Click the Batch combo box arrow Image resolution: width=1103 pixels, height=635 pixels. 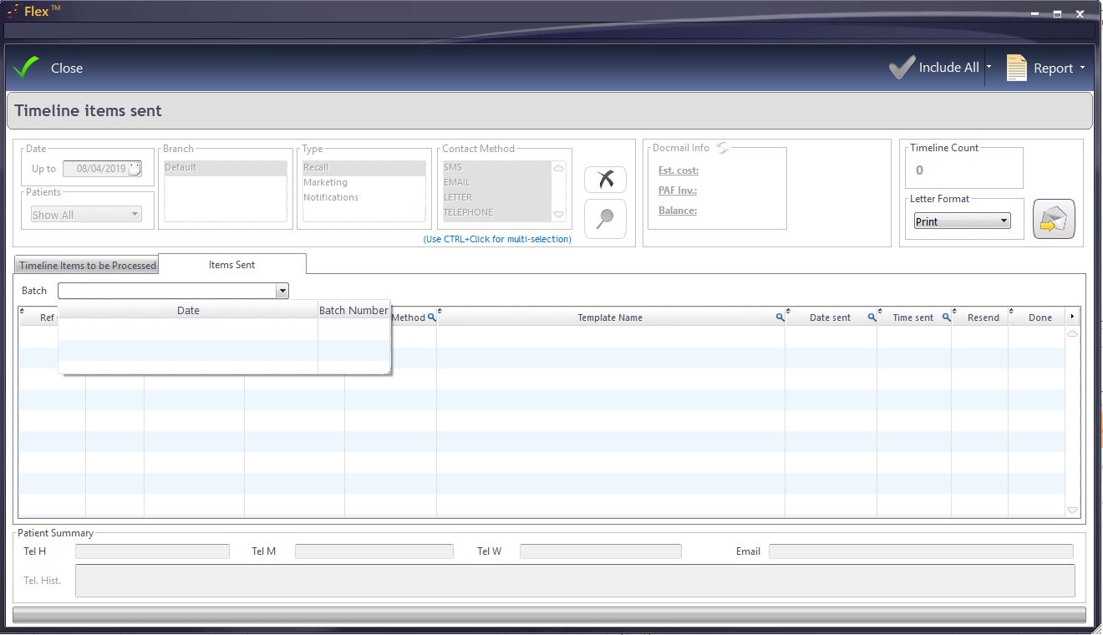pyautogui.click(x=282, y=291)
